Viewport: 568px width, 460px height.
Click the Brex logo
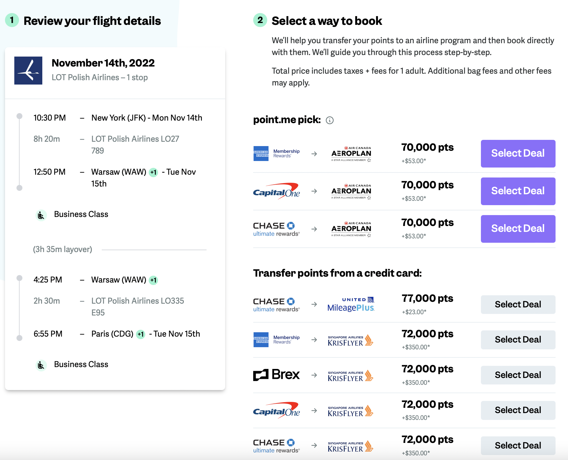pyautogui.click(x=277, y=375)
